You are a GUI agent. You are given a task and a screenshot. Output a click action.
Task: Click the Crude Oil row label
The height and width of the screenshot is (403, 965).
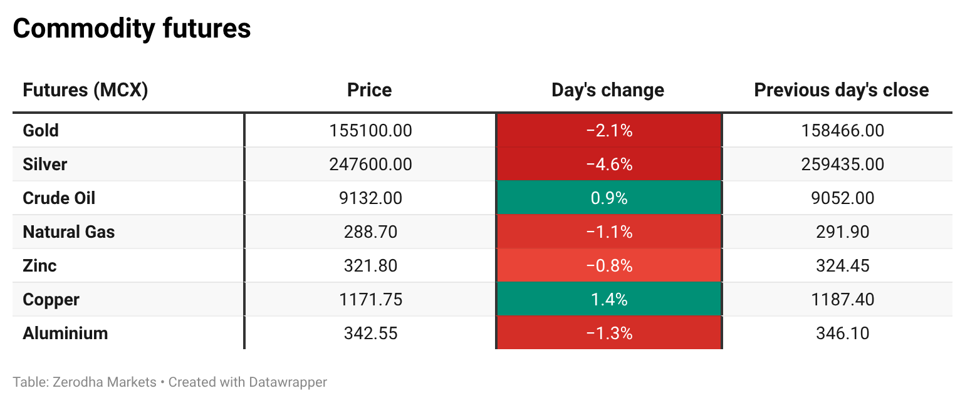point(59,198)
